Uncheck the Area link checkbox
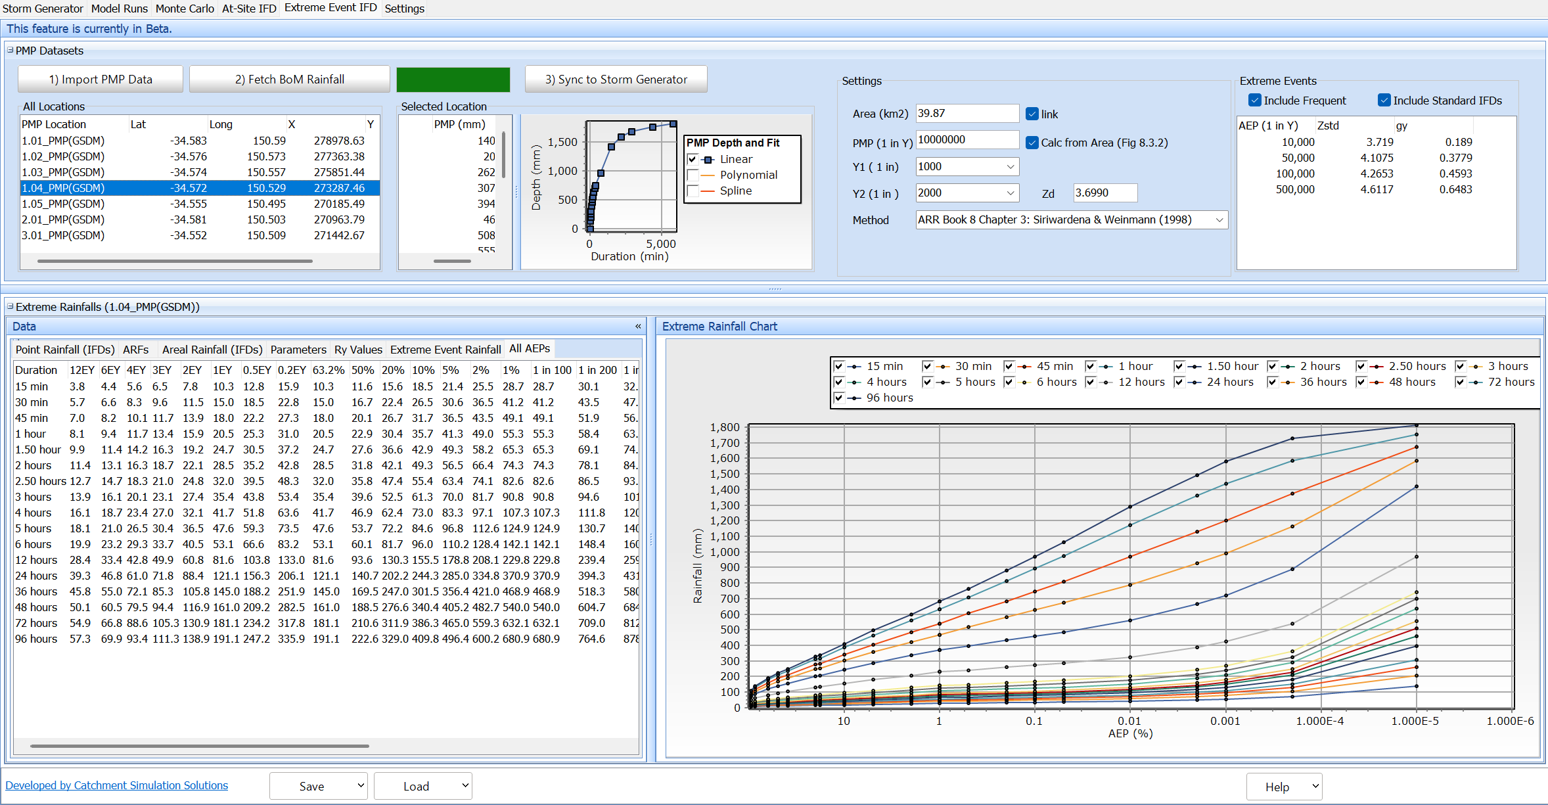The width and height of the screenshot is (1548, 805). click(1032, 114)
